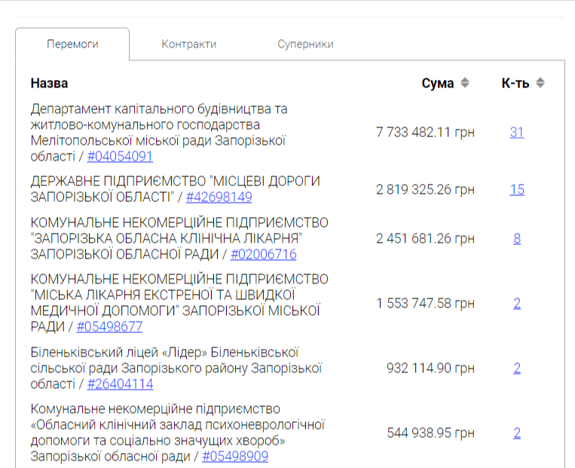
Task: Select amount 1 553 747.58 грн
Action: click(425, 303)
